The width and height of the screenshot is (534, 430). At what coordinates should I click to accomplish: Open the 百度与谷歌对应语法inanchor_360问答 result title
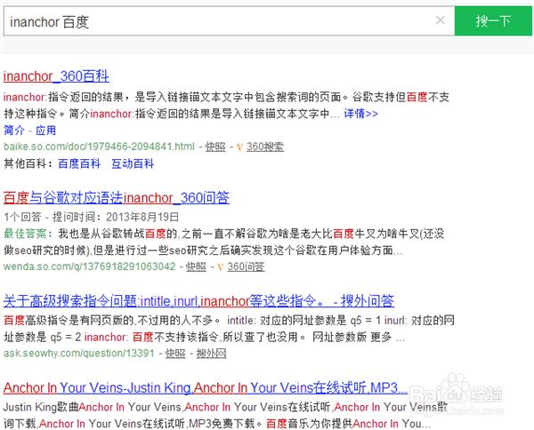(117, 197)
